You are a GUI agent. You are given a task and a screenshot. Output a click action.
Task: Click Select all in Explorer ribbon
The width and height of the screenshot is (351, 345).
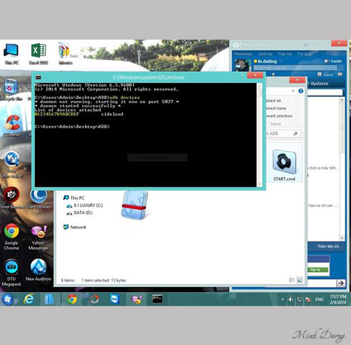(x=273, y=101)
